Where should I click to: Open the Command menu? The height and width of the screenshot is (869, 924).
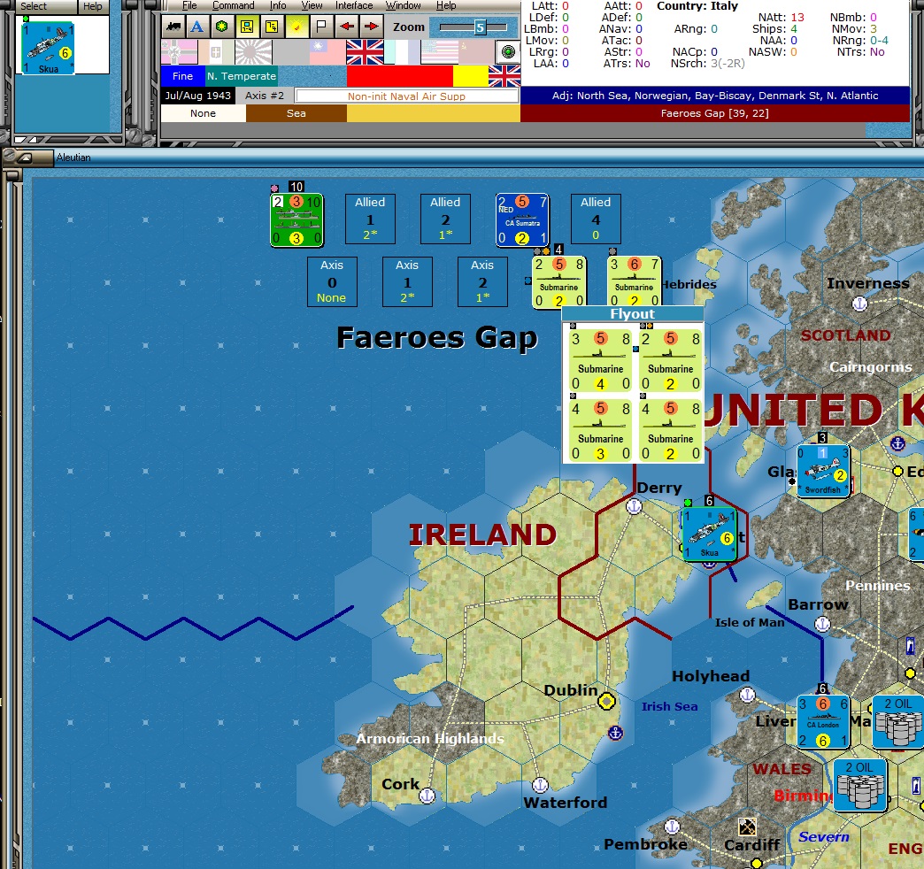coord(234,5)
